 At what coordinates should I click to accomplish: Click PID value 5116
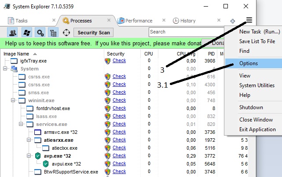210,148
